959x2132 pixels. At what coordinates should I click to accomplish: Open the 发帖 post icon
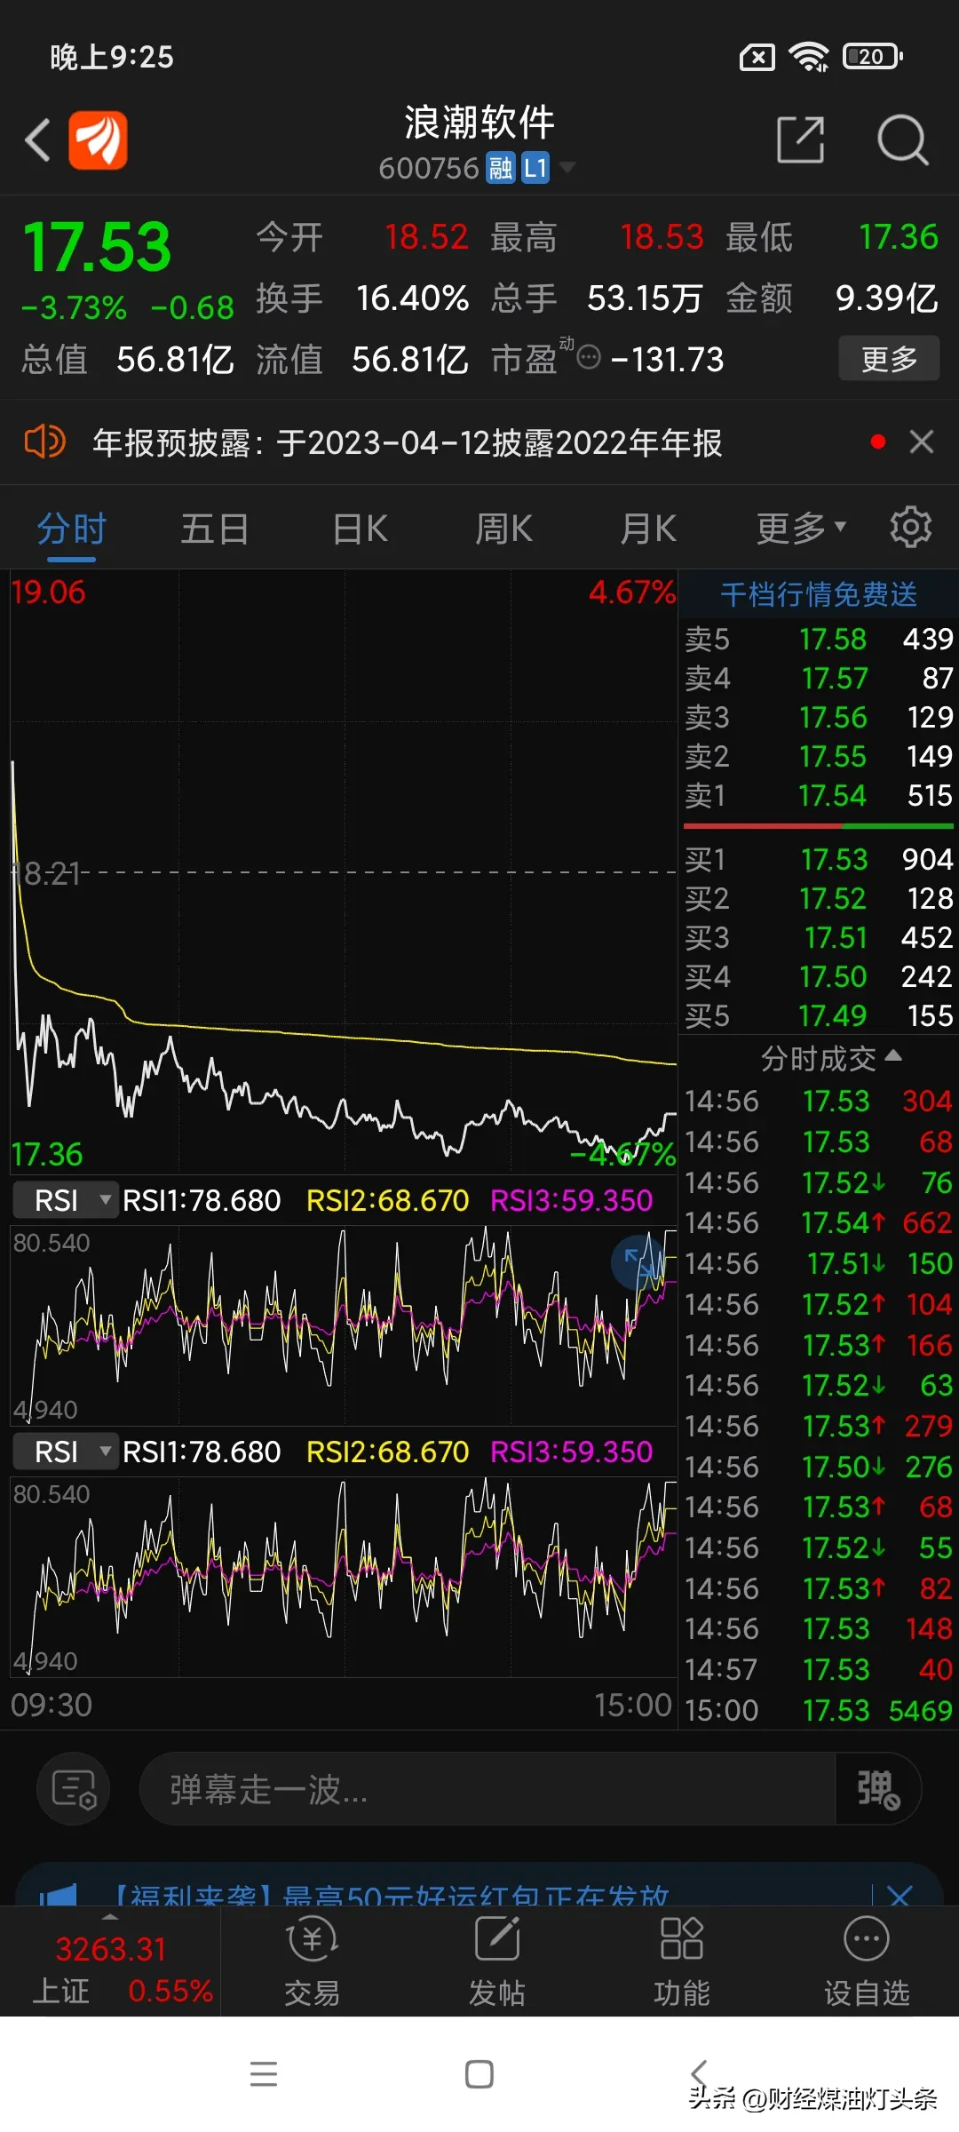pos(497,1962)
